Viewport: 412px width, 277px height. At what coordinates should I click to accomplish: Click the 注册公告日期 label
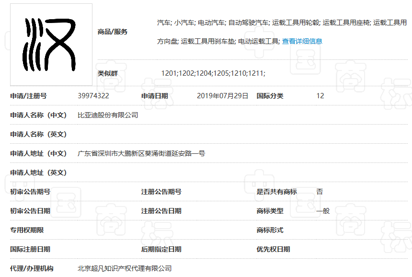tap(161, 211)
